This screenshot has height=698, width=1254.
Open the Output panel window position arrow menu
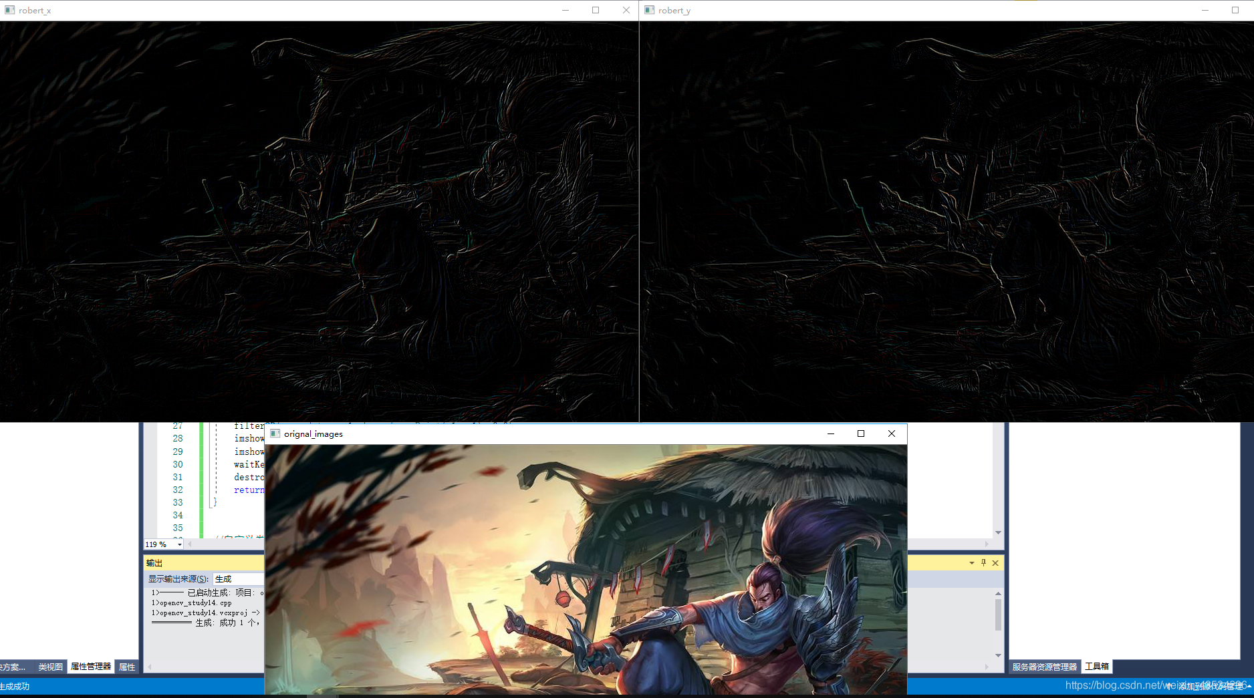pos(972,563)
